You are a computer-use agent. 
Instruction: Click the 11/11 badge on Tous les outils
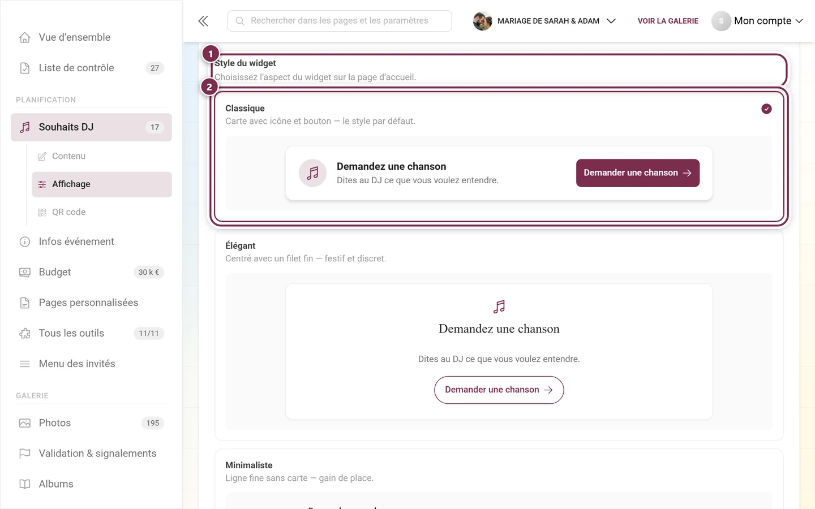(x=149, y=333)
